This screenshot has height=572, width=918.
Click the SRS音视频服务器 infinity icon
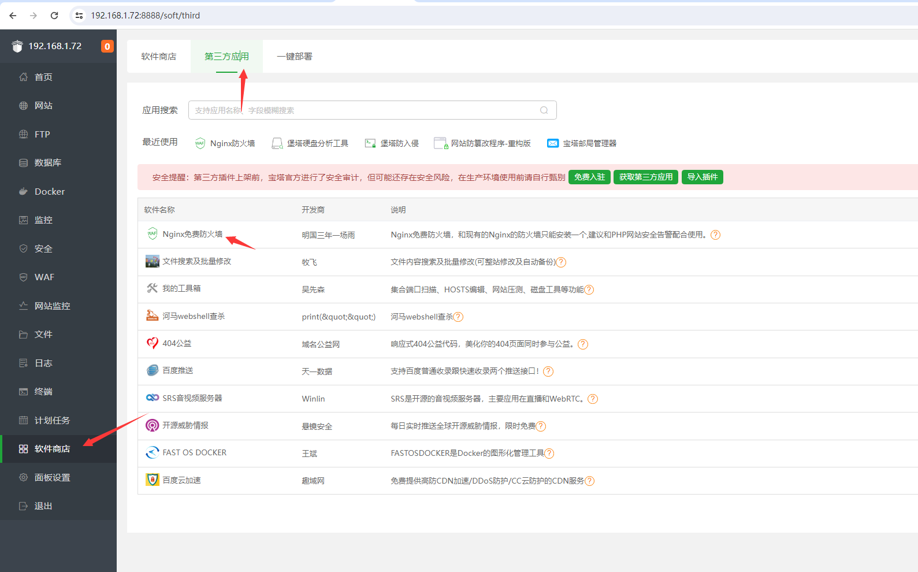(x=153, y=398)
